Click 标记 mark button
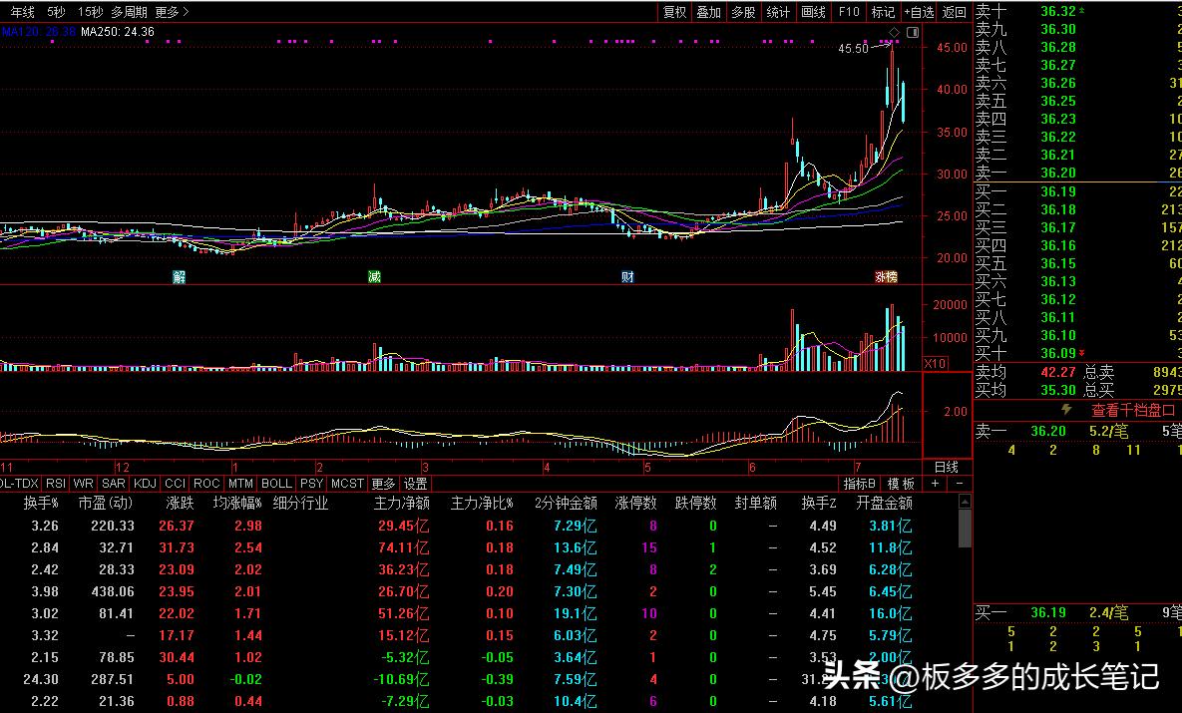This screenshot has width=1182, height=713. coord(883,12)
